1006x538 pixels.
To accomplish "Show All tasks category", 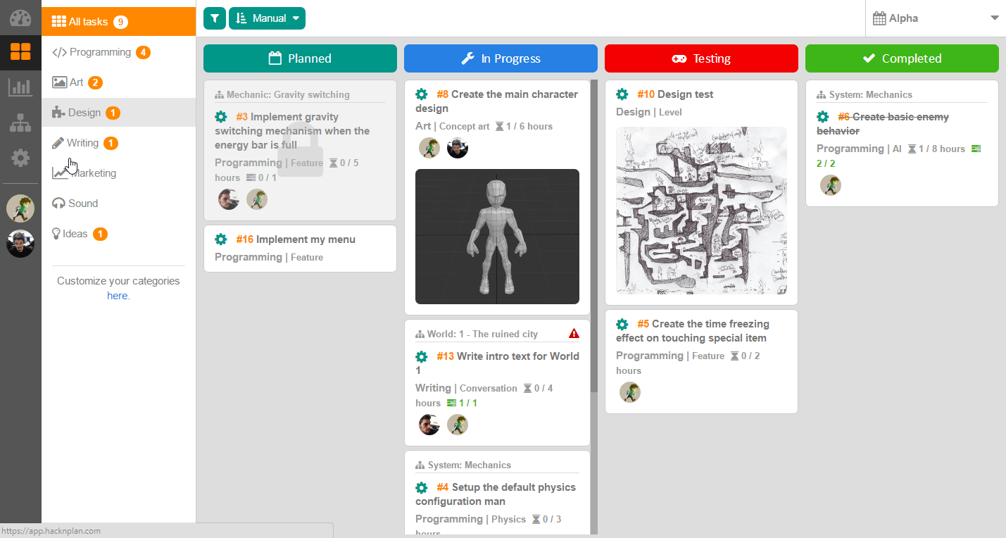I will [88, 22].
